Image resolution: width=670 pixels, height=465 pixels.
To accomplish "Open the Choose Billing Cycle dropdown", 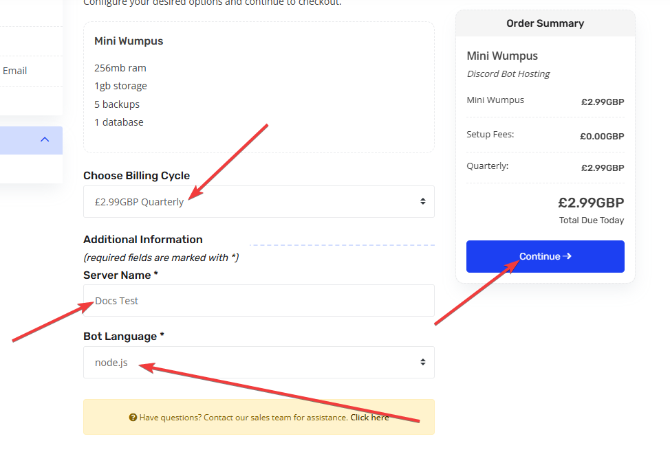I will pos(258,202).
